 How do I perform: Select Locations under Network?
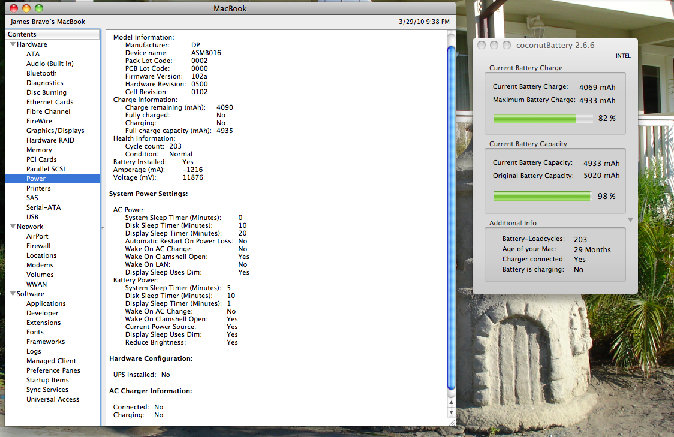pyautogui.click(x=41, y=255)
